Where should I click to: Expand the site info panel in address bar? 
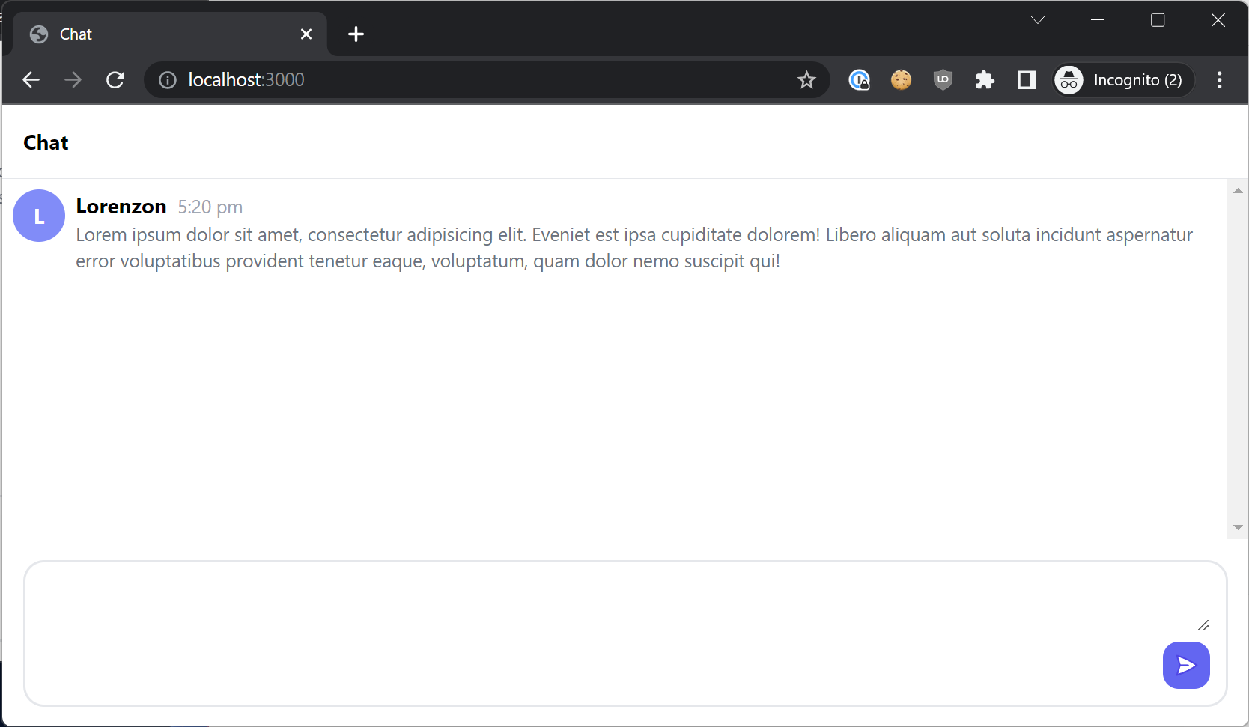(166, 79)
